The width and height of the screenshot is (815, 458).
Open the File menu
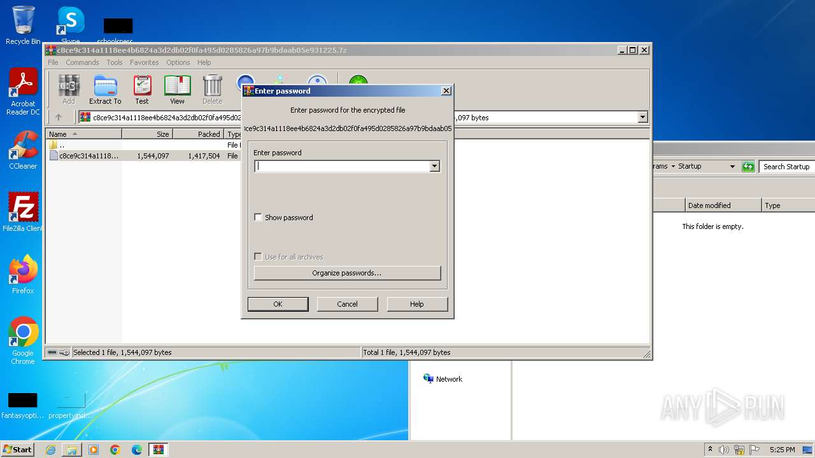53,62
